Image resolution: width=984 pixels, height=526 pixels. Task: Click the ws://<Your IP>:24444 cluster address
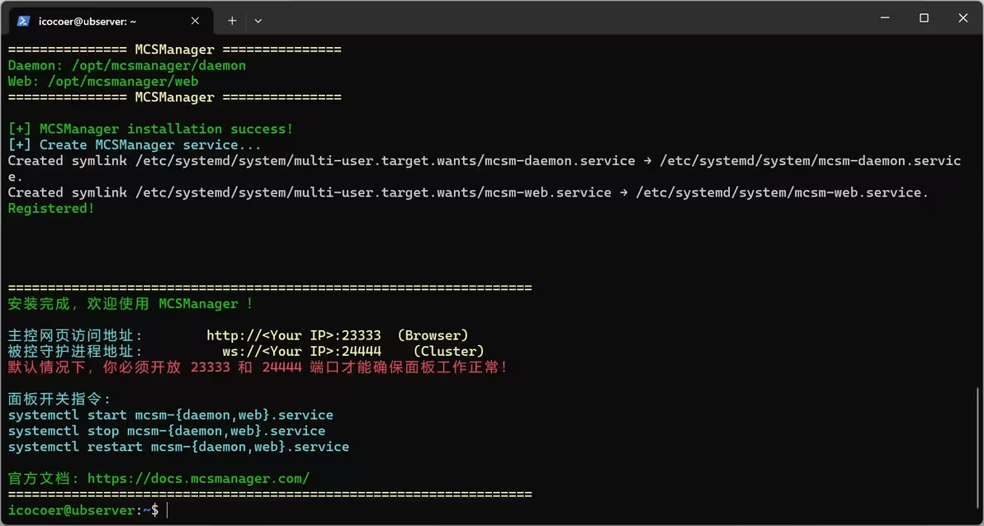point(301,351)
